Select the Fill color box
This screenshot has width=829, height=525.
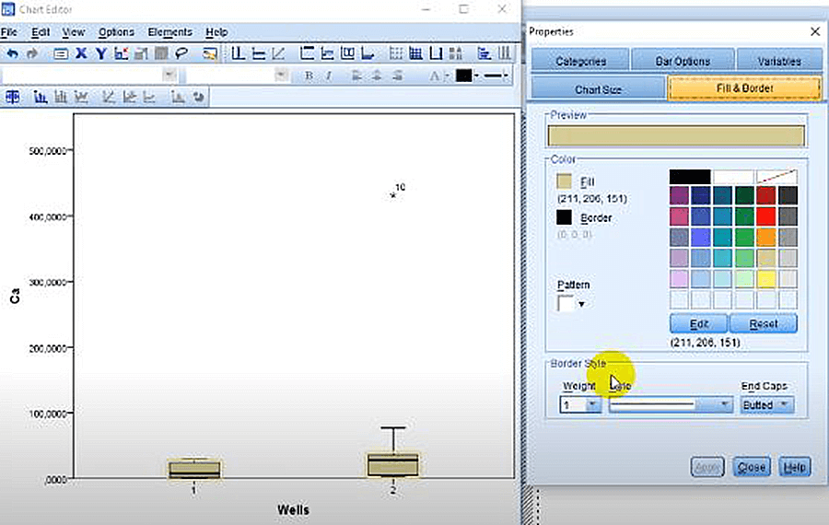[x=565, y=182]
